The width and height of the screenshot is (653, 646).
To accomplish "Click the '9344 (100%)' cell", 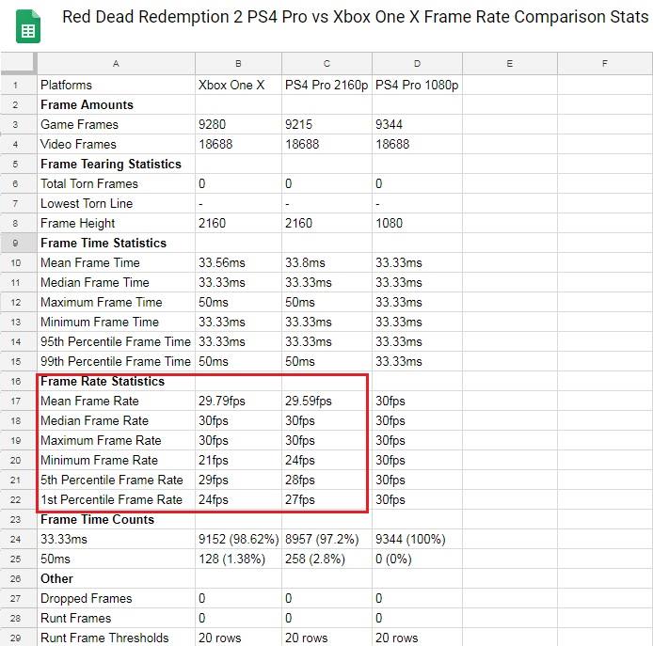I will 417,539.
